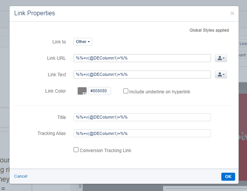The image size is (247, 191).
Task: Expand the Link to Other dropdown
Action: (x=83, y=42)
